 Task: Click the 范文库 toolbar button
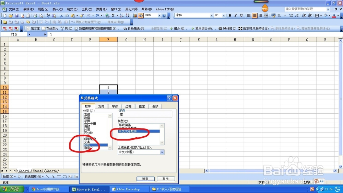click(x=33, y=29)
